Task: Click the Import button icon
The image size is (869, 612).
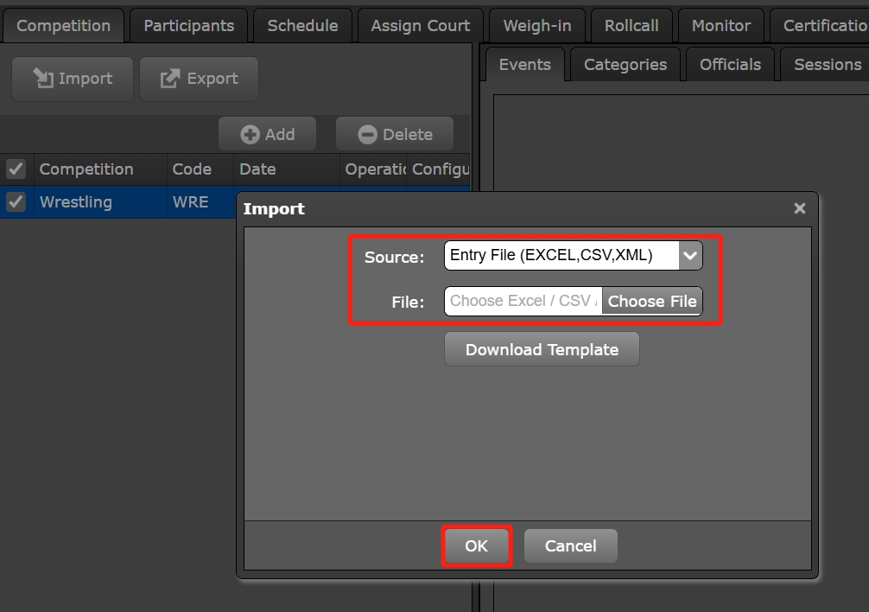Action: (42, 79)
